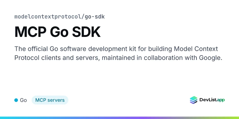Click the description mentioning Model Context Protocol
Viewport: 239px width, 119px height.
(x=118, y=53)
